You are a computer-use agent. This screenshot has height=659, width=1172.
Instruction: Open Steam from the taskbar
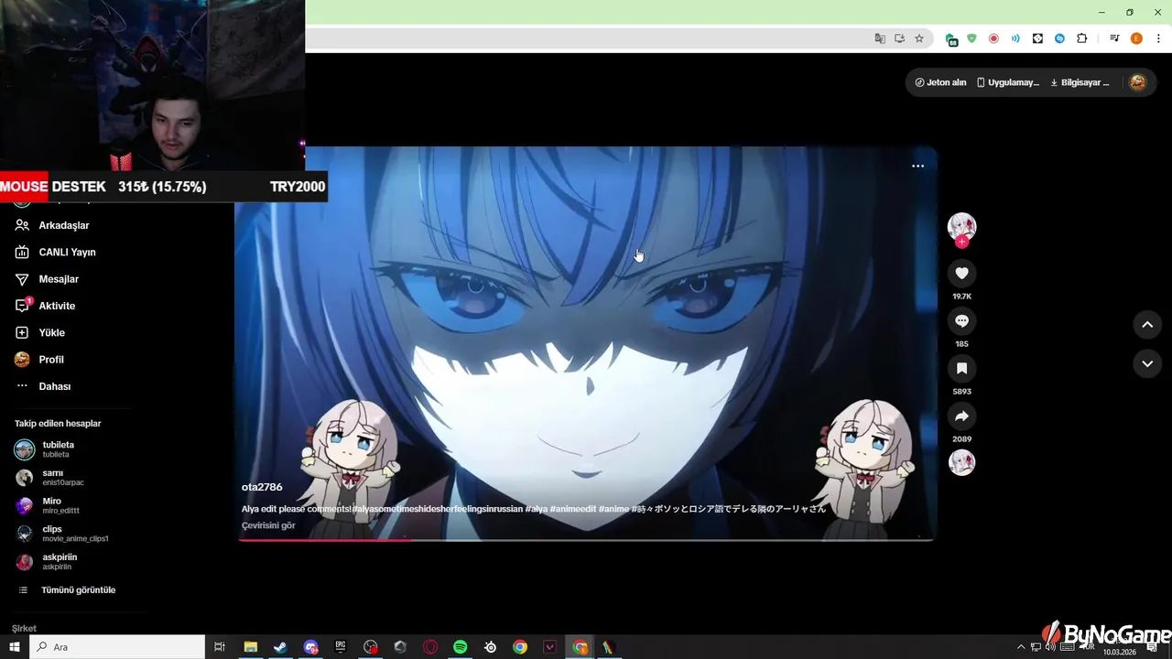[x=280, y=647]
